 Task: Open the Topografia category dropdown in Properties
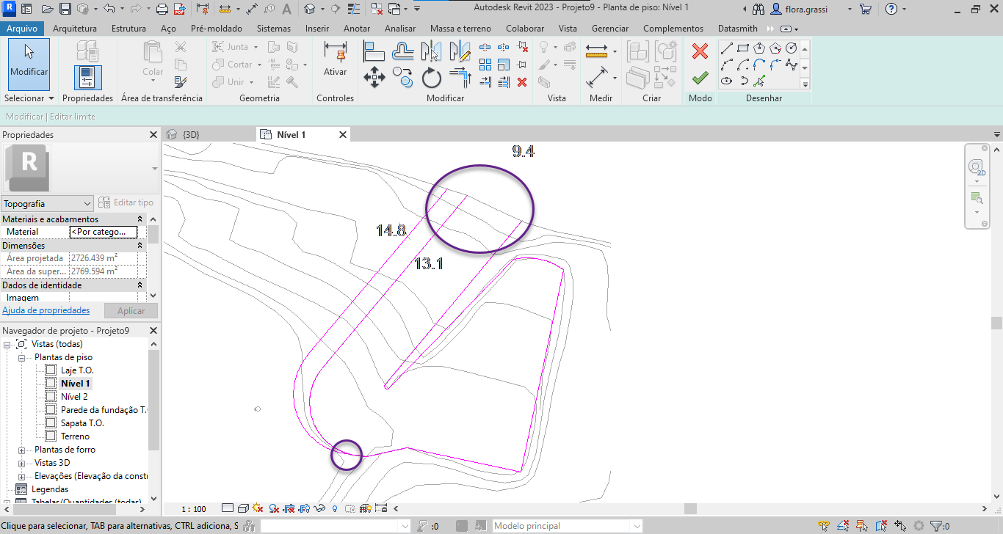[x=85, y=203]
